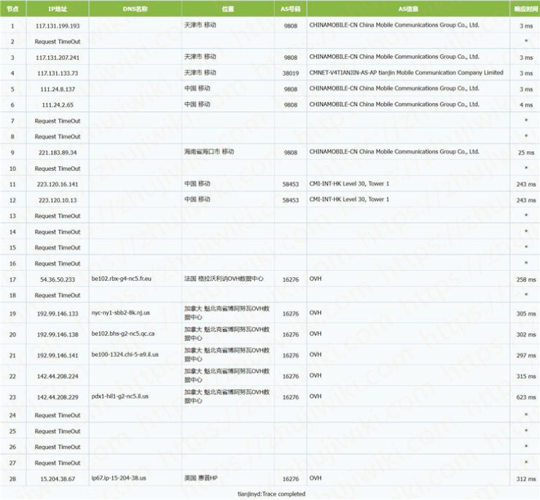540x500 pixels.
Task: Click Request TimeOut in row 2
Action: (x=58, y=42)
